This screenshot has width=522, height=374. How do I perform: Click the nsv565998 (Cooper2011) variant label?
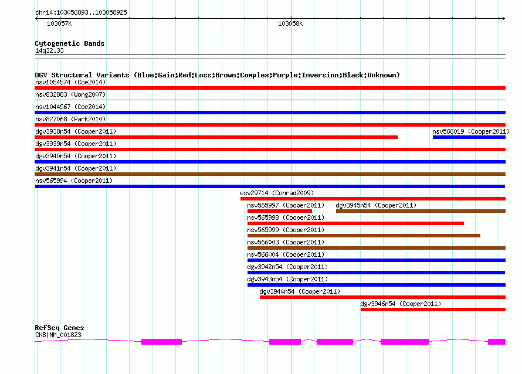pyautogui.click(x=286, y=217)
